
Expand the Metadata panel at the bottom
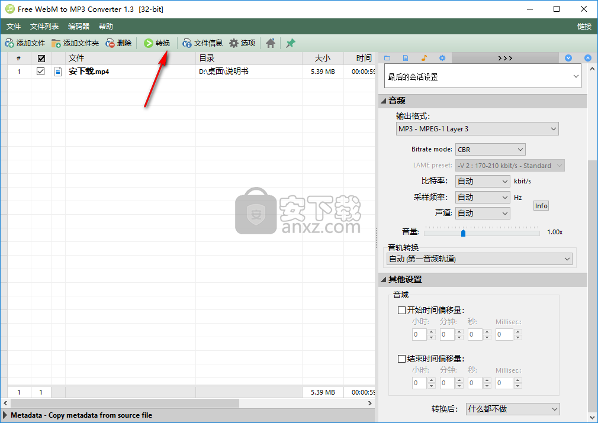pyautogui.click(x=5, y=415)
